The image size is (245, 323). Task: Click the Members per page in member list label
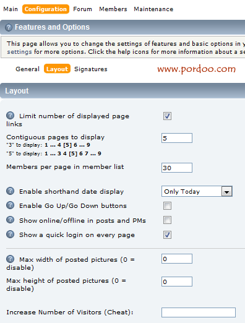(65, 167)
